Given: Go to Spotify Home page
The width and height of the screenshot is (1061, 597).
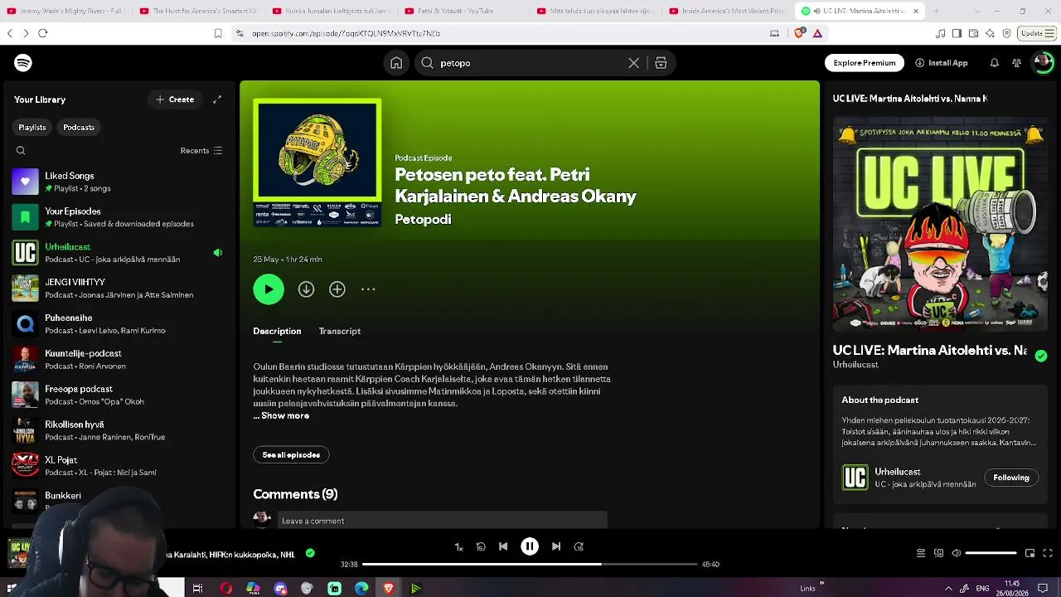Looking at the screenshot, I should (x=396, y=63).
